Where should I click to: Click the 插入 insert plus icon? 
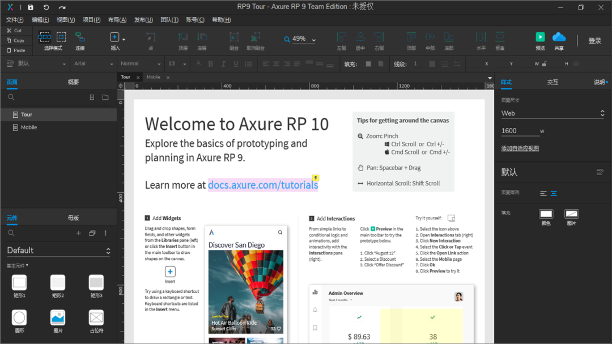(114, 37)
